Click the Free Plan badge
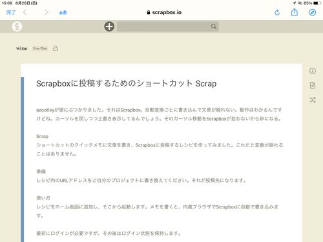This screenshot has height=242, width=323. (x=40, y=48)
